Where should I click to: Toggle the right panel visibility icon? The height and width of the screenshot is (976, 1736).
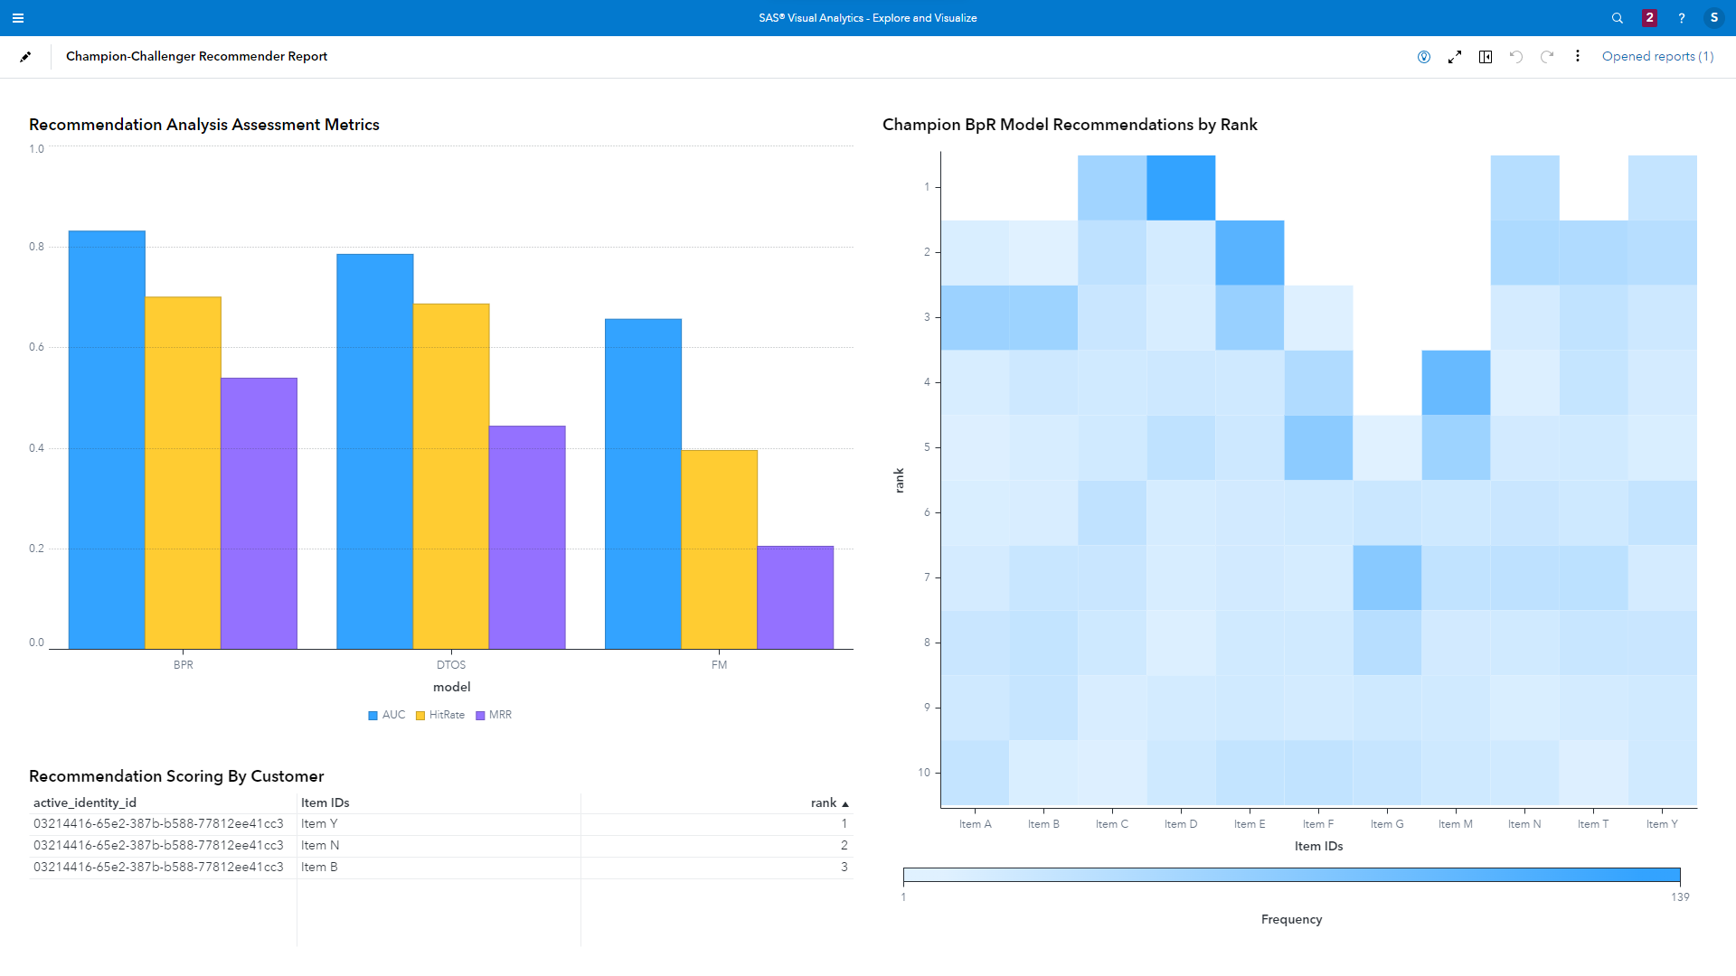1486,56
